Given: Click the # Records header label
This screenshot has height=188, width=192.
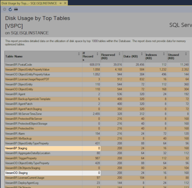Looking at the screenshot, I should (88, 56).
